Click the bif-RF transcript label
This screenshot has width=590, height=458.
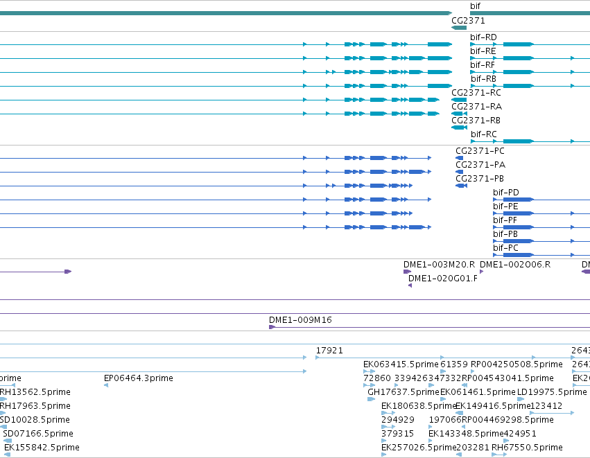click(x=483, y=65)
